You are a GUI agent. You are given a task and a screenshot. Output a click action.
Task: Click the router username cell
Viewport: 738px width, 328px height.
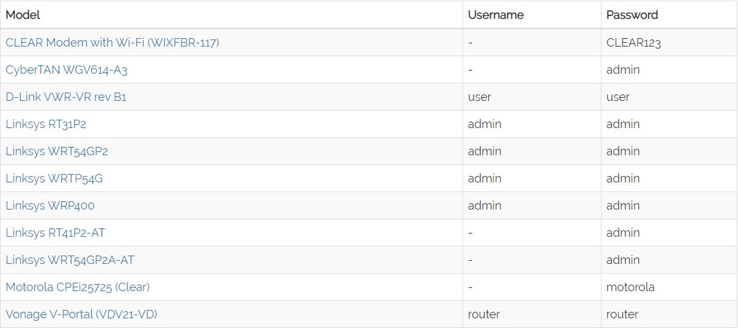point(484,314)
